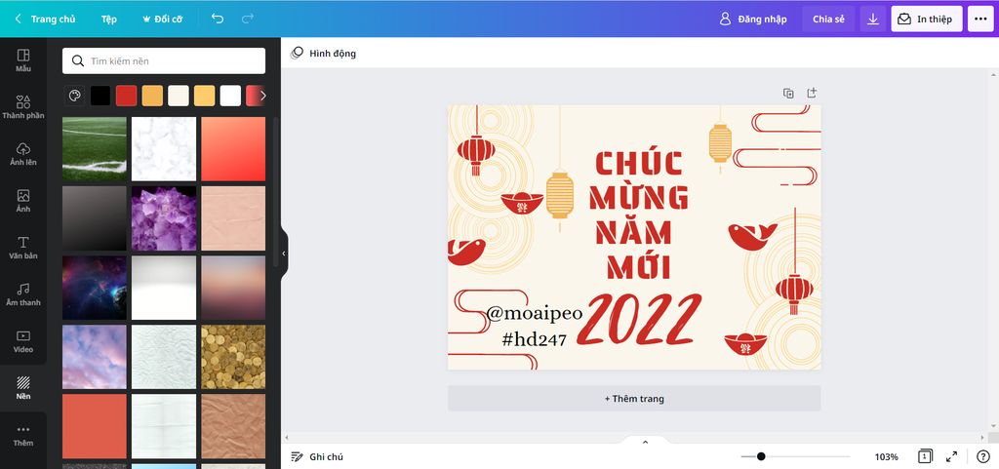
Task: Pick the white color swatch
Action: point(230,97)
